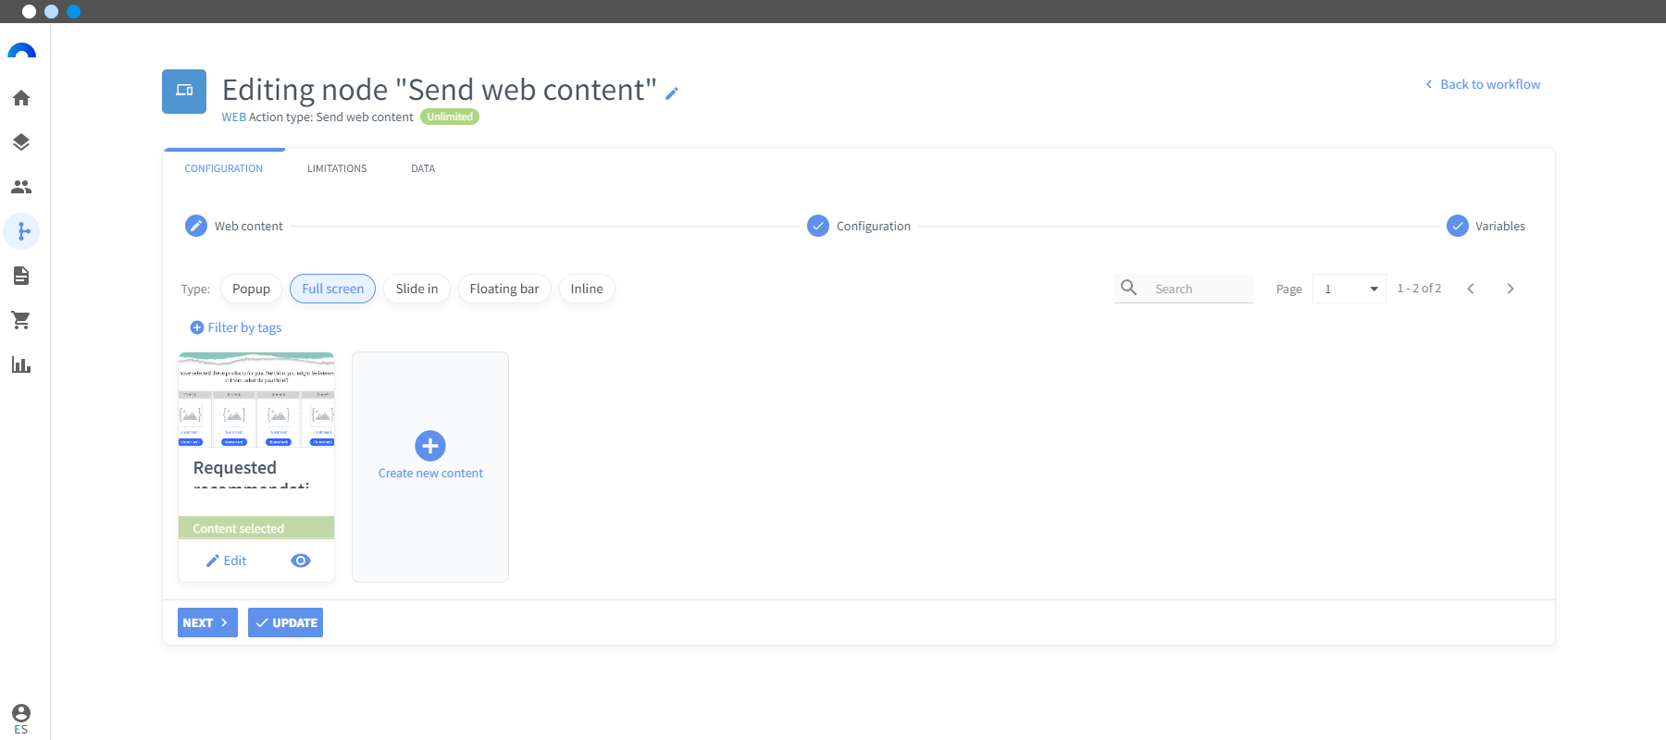Click the Back to workflow link

click(x=1483, y=84)
